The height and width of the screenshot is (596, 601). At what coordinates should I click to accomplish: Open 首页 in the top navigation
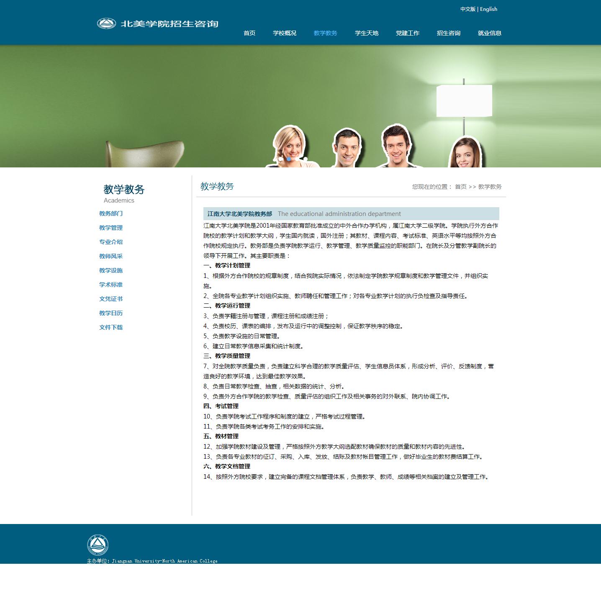pos(249,33)
